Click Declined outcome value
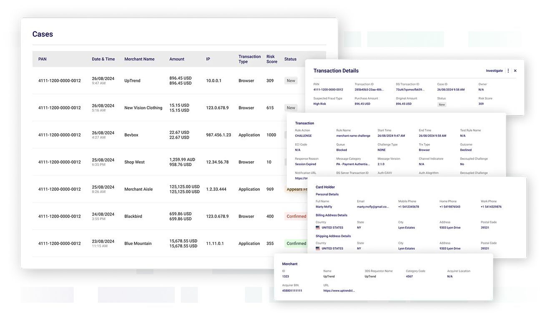This screenshot has height=334, width=542. click(x=466, y=150)
